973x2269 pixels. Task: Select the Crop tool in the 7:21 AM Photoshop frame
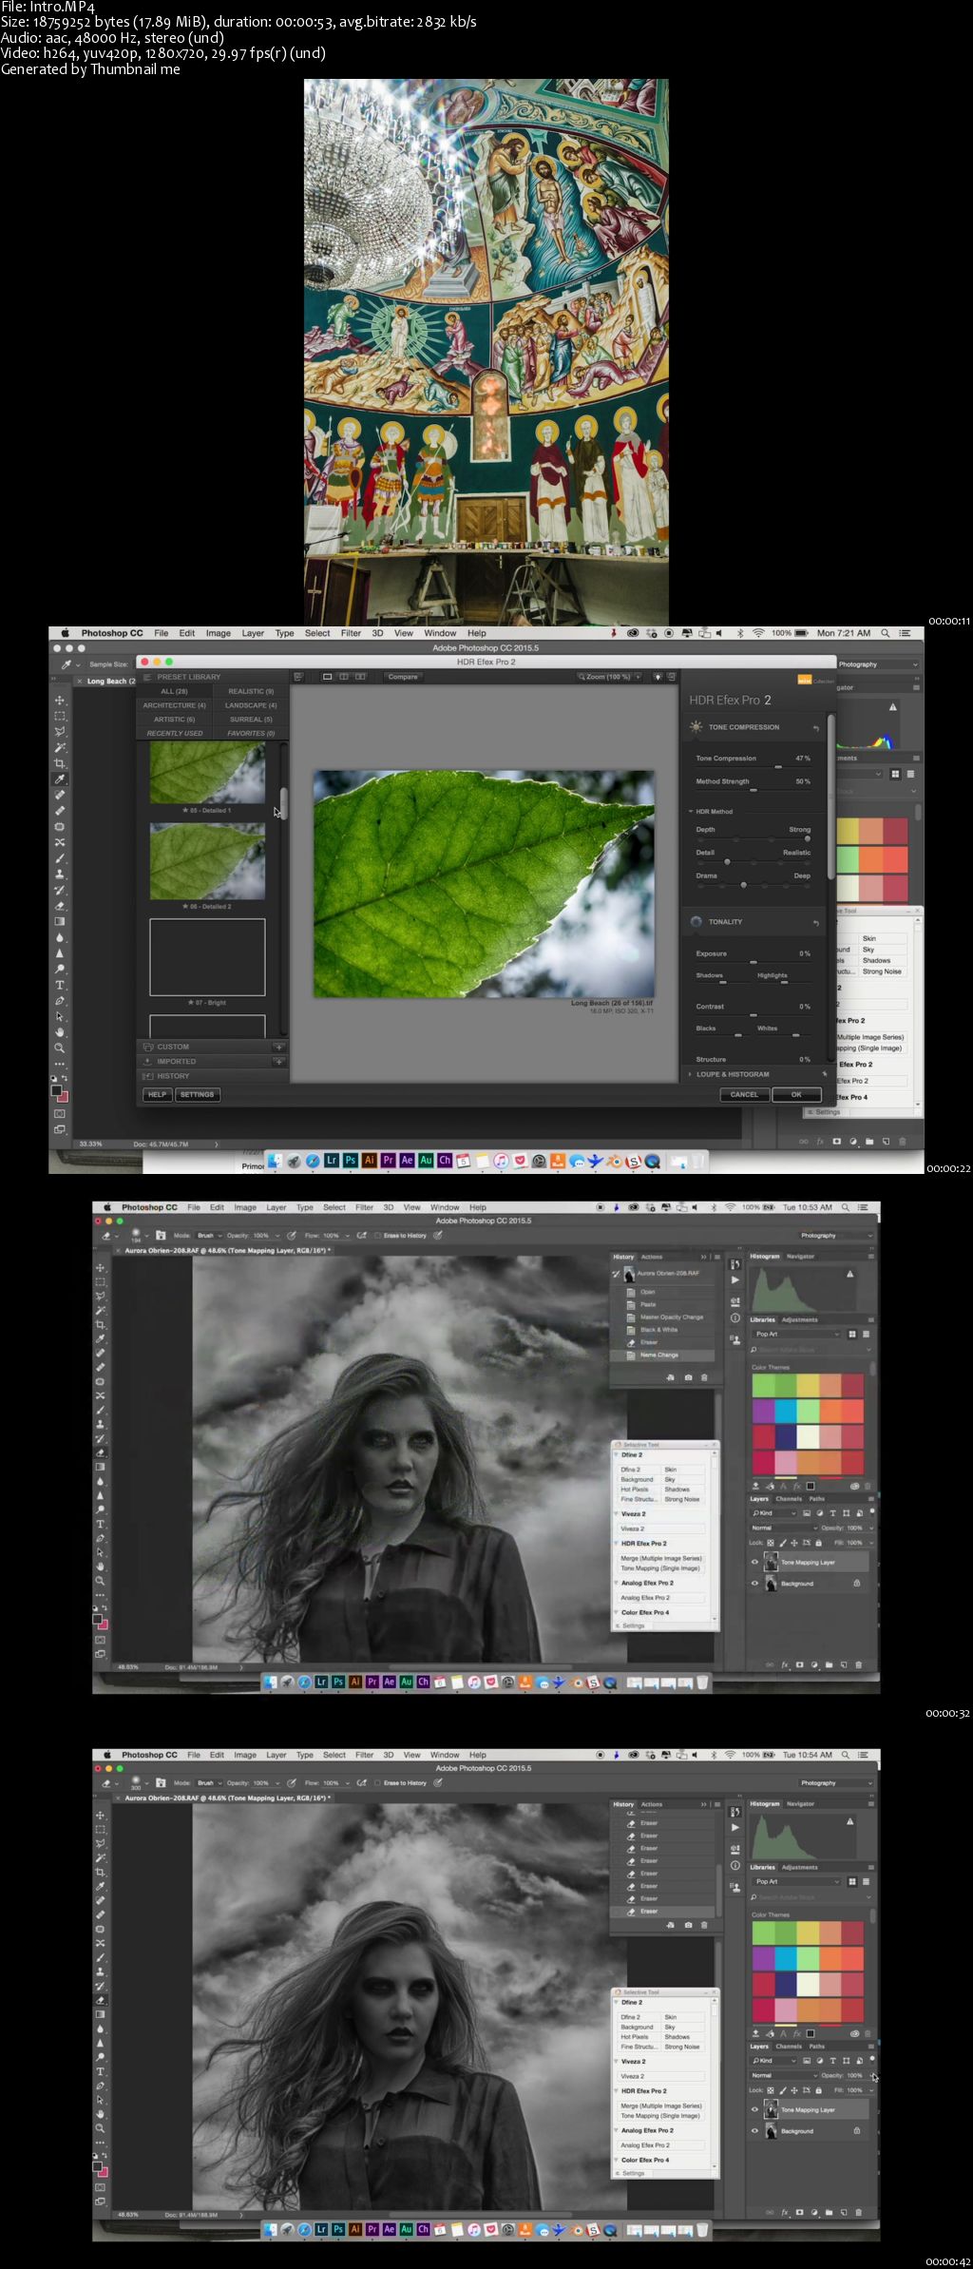pos(60,763)
